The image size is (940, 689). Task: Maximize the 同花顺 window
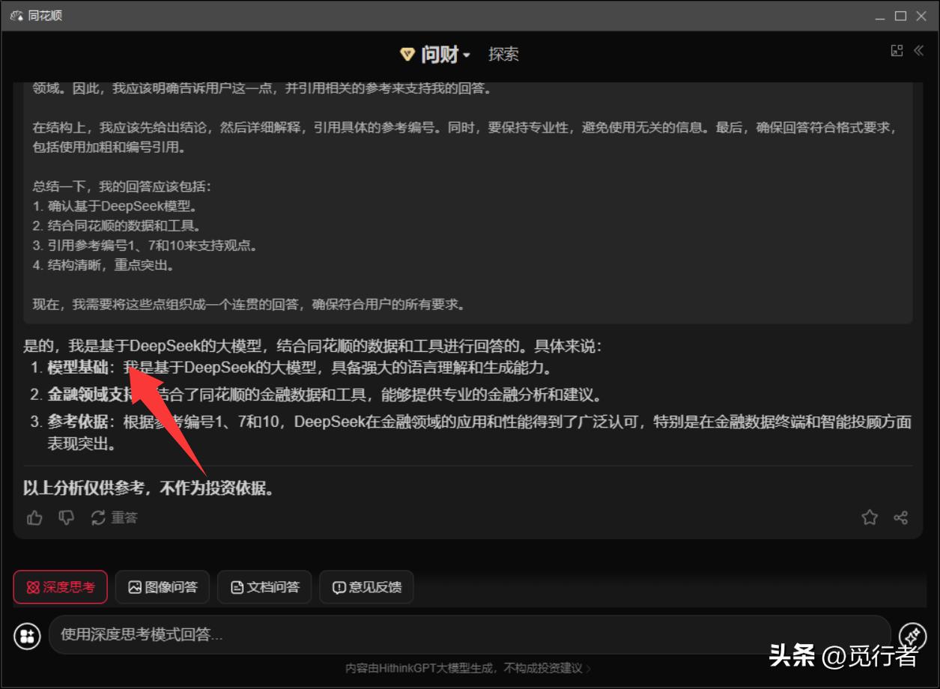pos(900,16)
